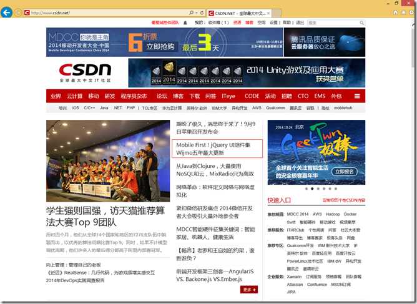Open the 从Java到Clojure MixRadio article
The height and width of the screenshot is (304, 417).
215,170
